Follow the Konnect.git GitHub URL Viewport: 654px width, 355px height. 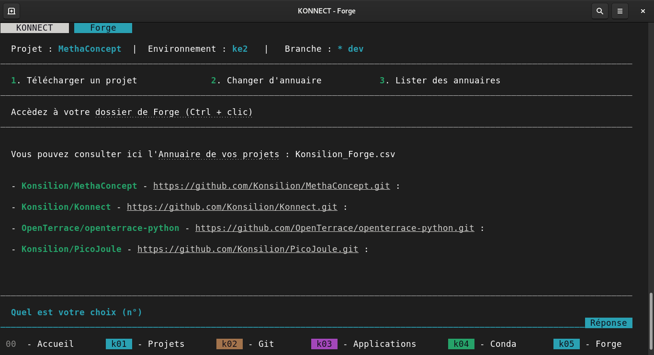(x=232, y=207)
